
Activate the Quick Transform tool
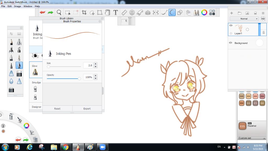pyautogui.click(x=92, y=13)
